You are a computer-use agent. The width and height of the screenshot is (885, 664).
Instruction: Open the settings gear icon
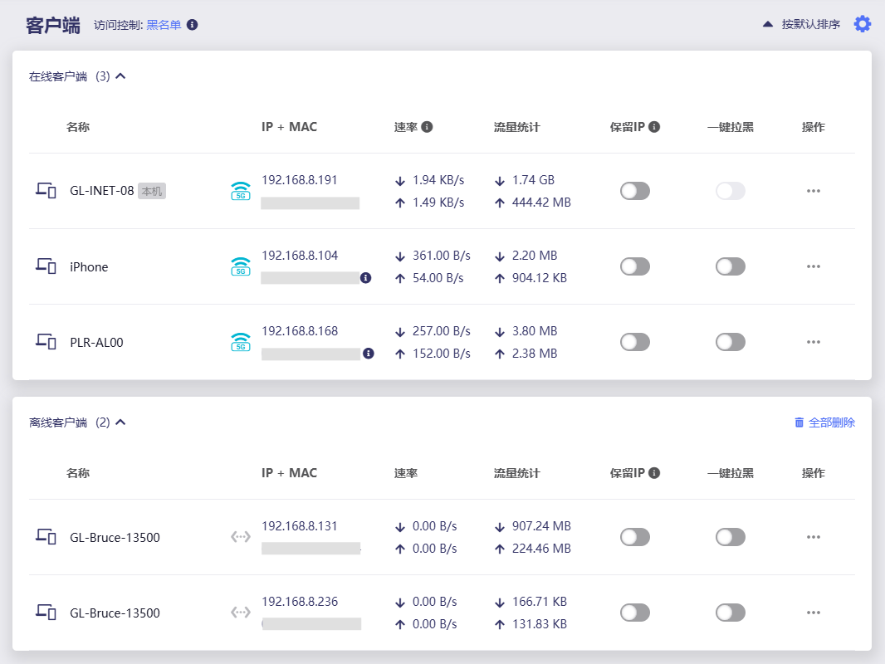pos(863,24)
